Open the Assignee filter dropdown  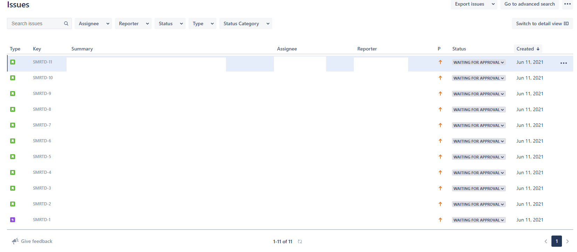[x=93, y=23]
